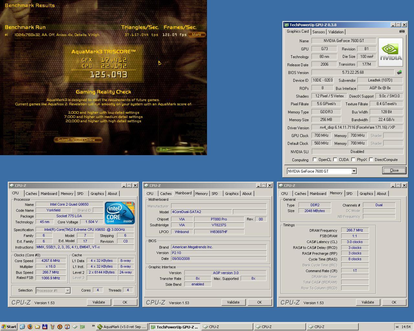Open the Start menu
The height and width of the screenshot is (331, 414).
[x=9, y=327]
